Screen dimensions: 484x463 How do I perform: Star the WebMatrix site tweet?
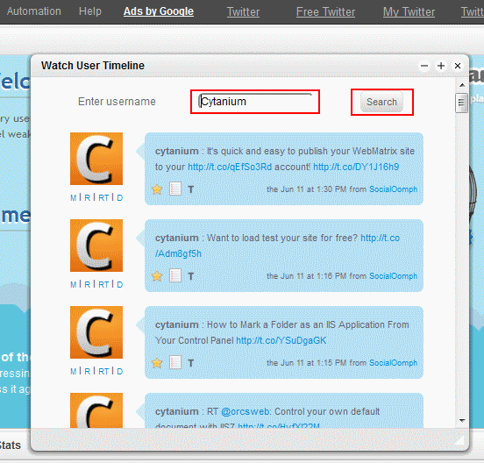[157, 189]
